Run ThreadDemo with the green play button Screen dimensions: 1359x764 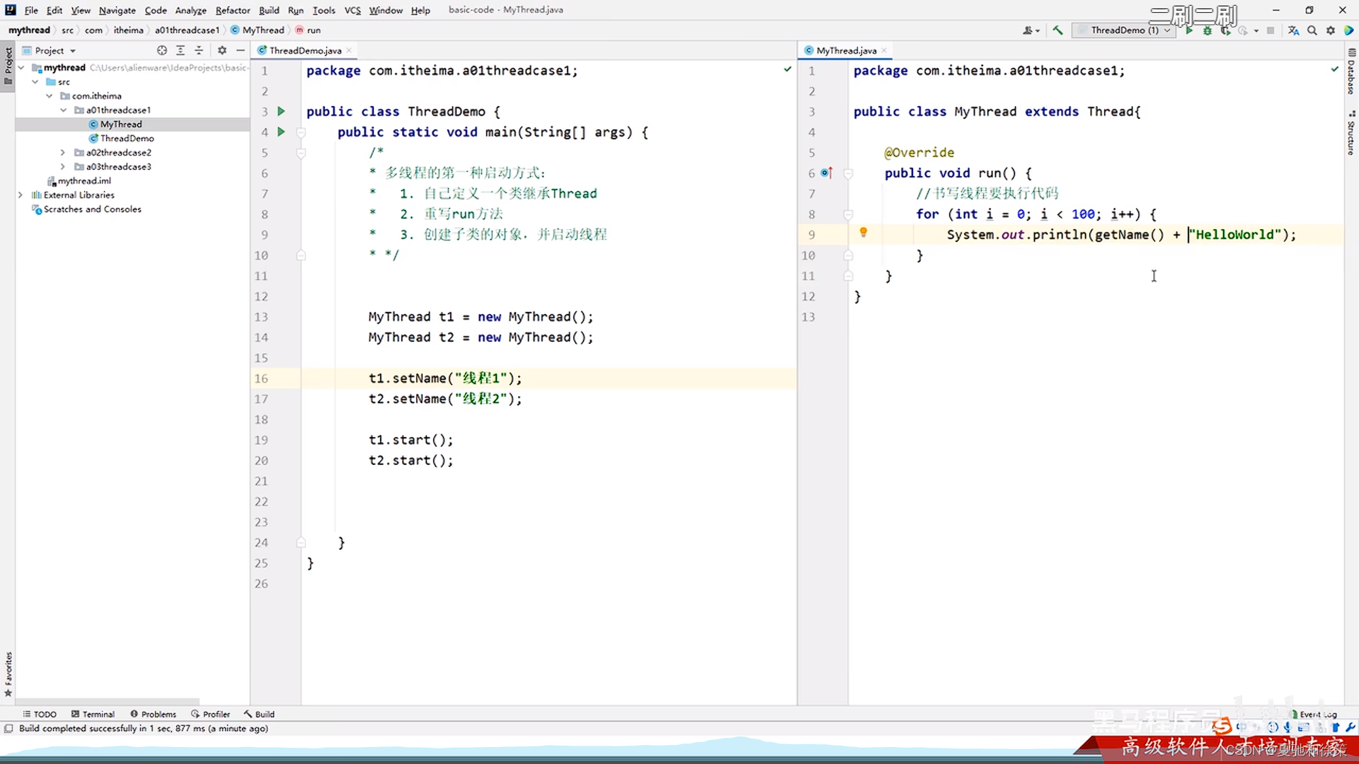pyautogui.click(x=1189, y=30)
